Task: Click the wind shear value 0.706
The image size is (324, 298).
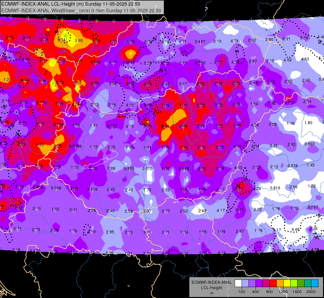Action: point(58,125)
